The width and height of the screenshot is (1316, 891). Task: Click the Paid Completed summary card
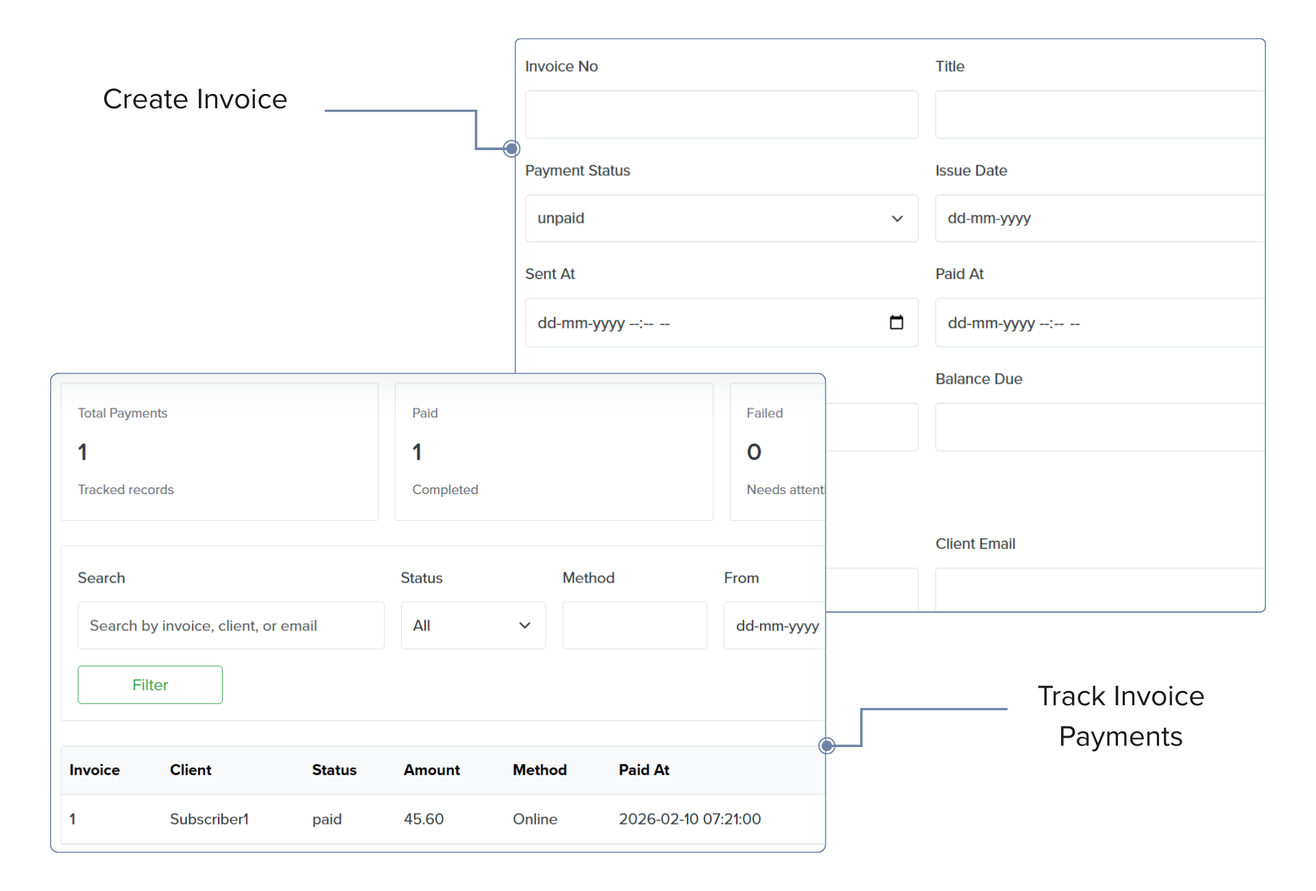click(x=553, y=451)
